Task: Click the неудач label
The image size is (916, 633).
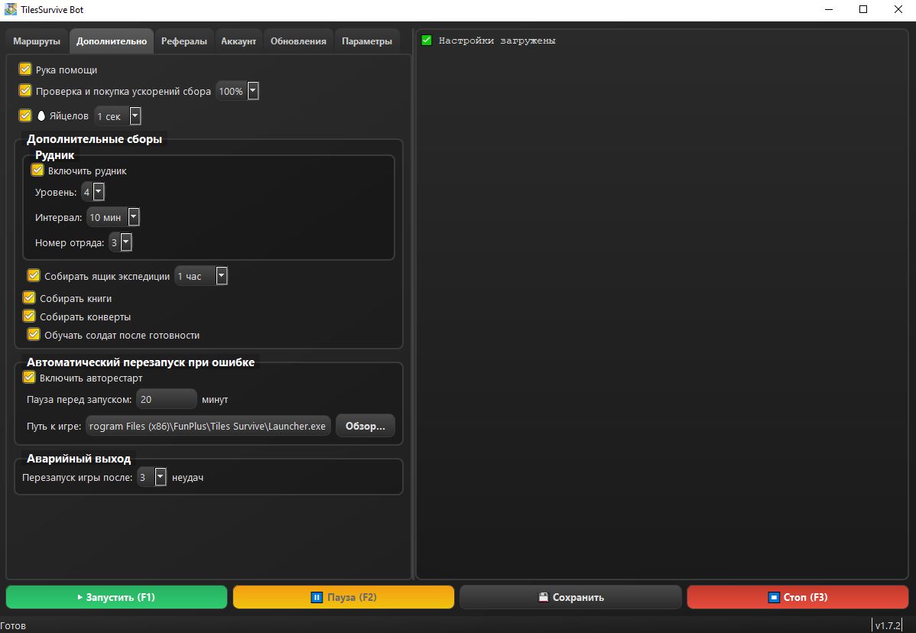Action: 187,477
